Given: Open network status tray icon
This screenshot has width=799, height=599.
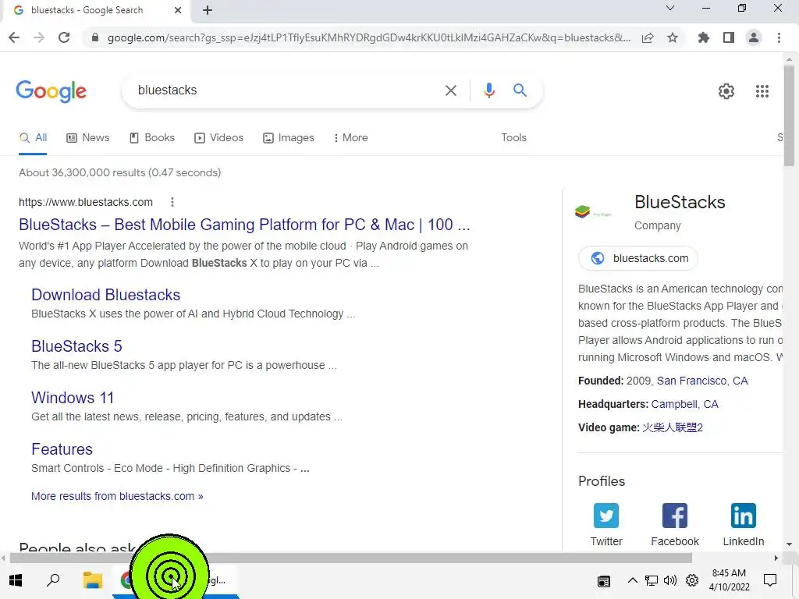Looking at the screenshot, I should [x=652, y=580].
